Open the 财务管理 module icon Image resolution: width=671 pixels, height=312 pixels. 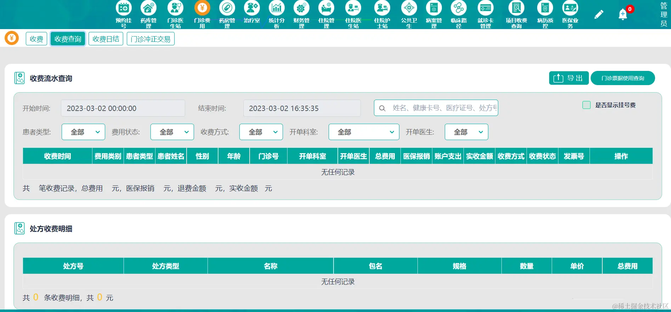pyautogui.click(x=301, y=8)
